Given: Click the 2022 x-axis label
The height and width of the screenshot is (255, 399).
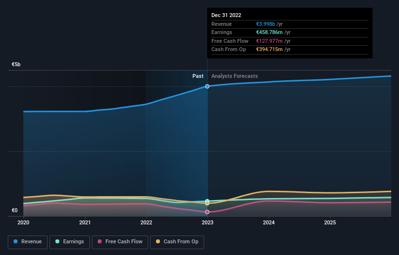Looking at the screenshot, I should (146, 223).
